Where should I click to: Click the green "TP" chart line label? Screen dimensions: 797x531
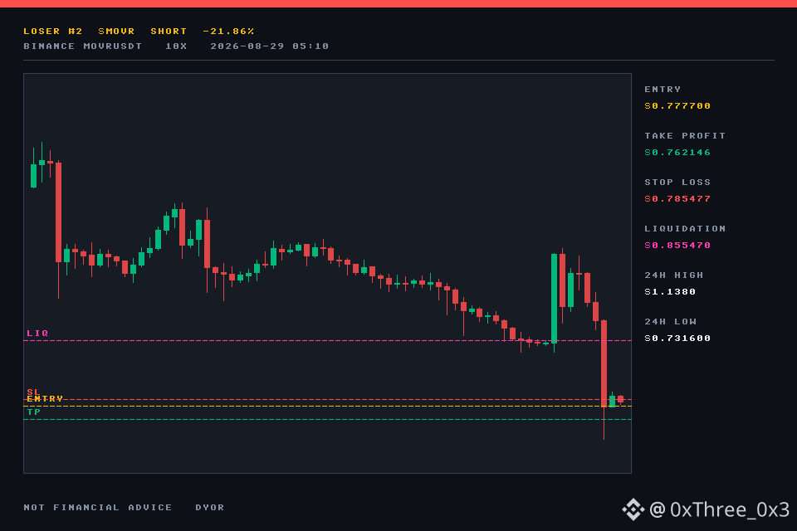click(x=33, y=412)
